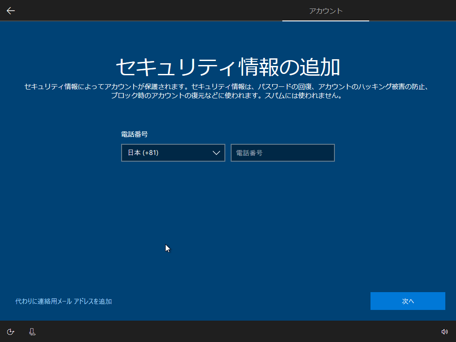Click the chevron next to 日本 (+81)
Screen dimensions: 456x342
[x=217, y=153]
